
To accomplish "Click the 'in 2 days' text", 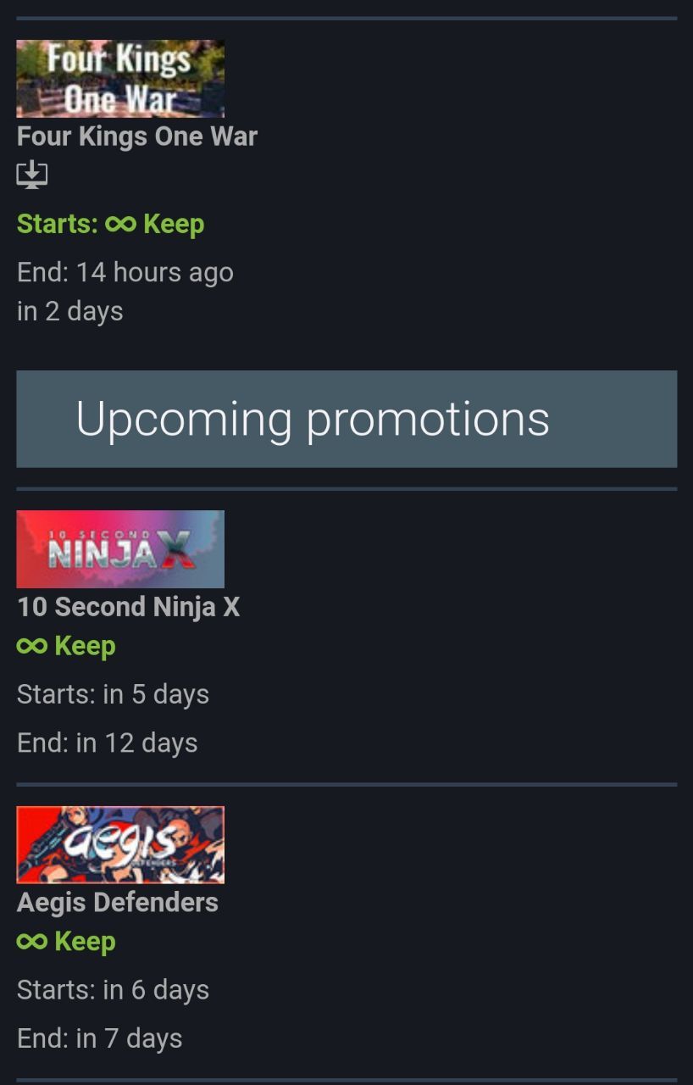I will [x=70, y=311].
